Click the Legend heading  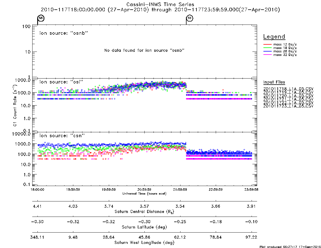(x=274, y=37)
